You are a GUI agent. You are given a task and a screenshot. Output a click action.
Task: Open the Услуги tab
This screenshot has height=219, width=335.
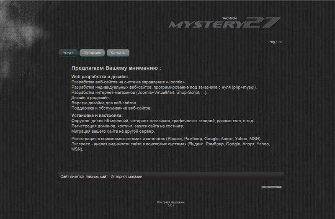68,53
